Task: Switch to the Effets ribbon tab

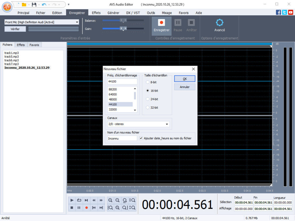Action: (x=96, y=13)
